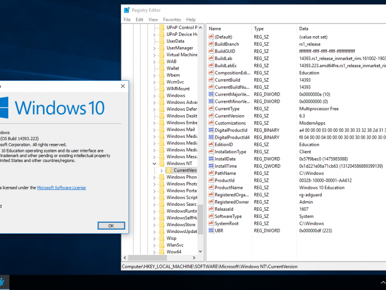Viewport: 386px width, 290px height.
Task: Click the InstallTime QWORD icon
Action: [x=211, y=166]
